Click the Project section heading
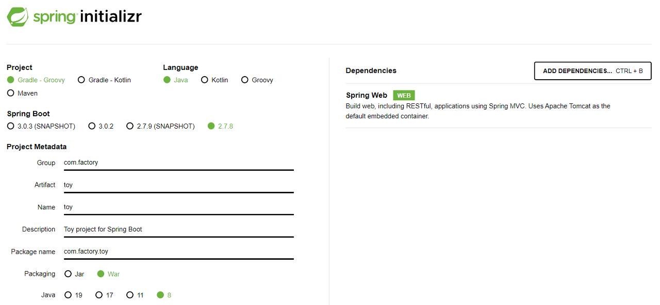 point(20,67)
